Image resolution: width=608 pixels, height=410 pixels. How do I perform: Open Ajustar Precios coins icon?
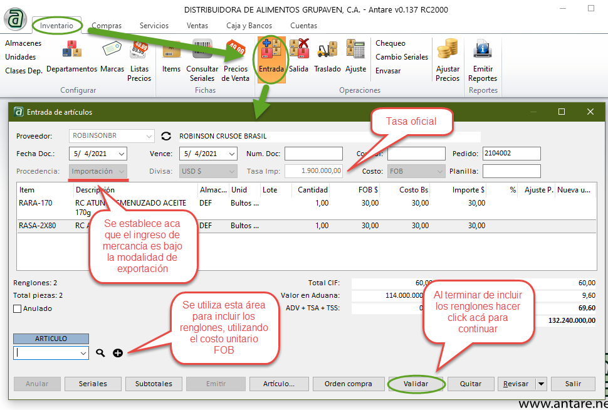tap(448, 50)
